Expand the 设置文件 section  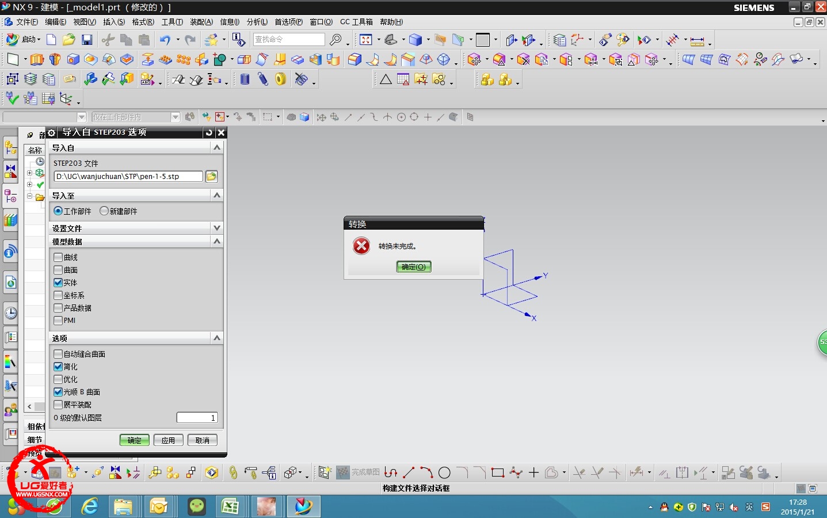pos(217,228)
